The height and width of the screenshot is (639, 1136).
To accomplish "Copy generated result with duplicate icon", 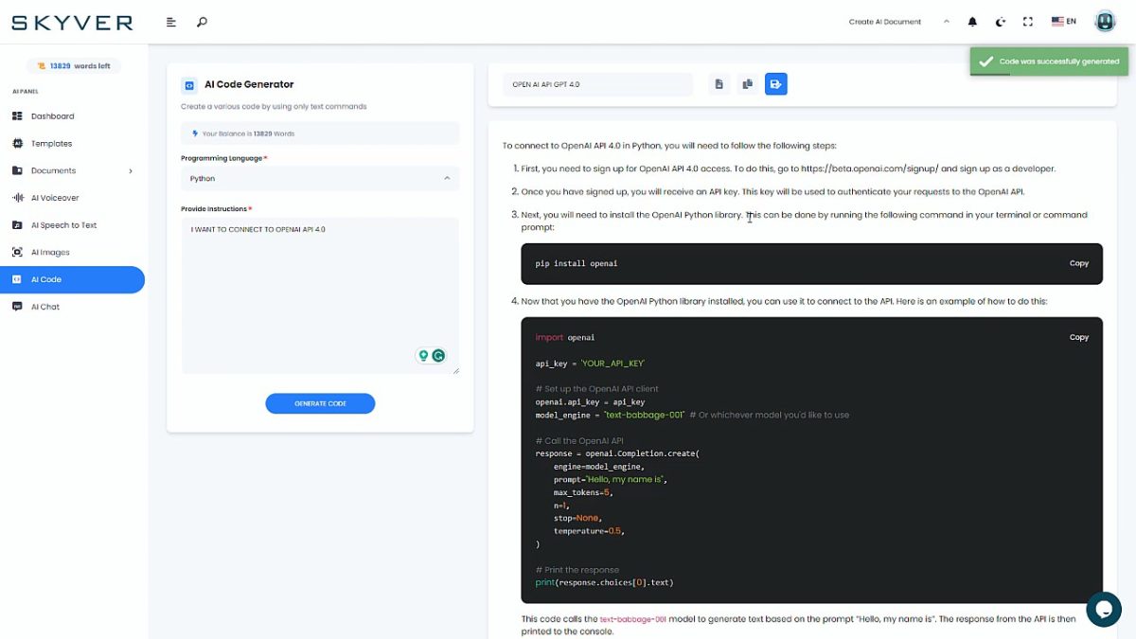I will coord(747,84).
